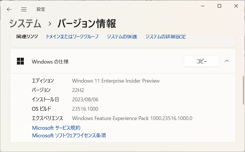The image size is (245, 152).
Task: Click the Windows の仕様 header text
Action: 50,62
